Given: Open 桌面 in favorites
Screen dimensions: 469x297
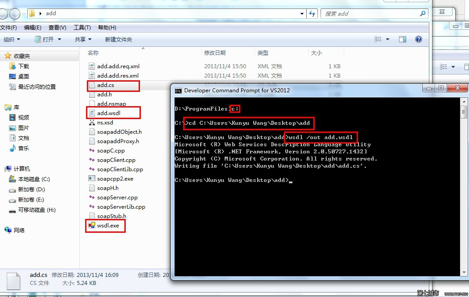Looking at the screenshot, I should click(24, 77).
